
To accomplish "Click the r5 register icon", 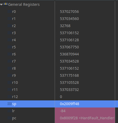I will [x=9, y=47].
